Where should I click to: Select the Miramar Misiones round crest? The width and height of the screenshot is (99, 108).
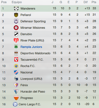tap(16, 28)
